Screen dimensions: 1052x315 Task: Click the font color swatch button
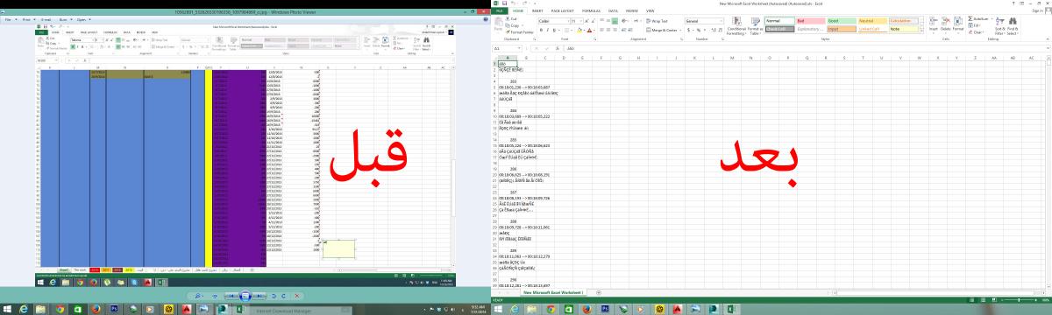coord(589,29)
